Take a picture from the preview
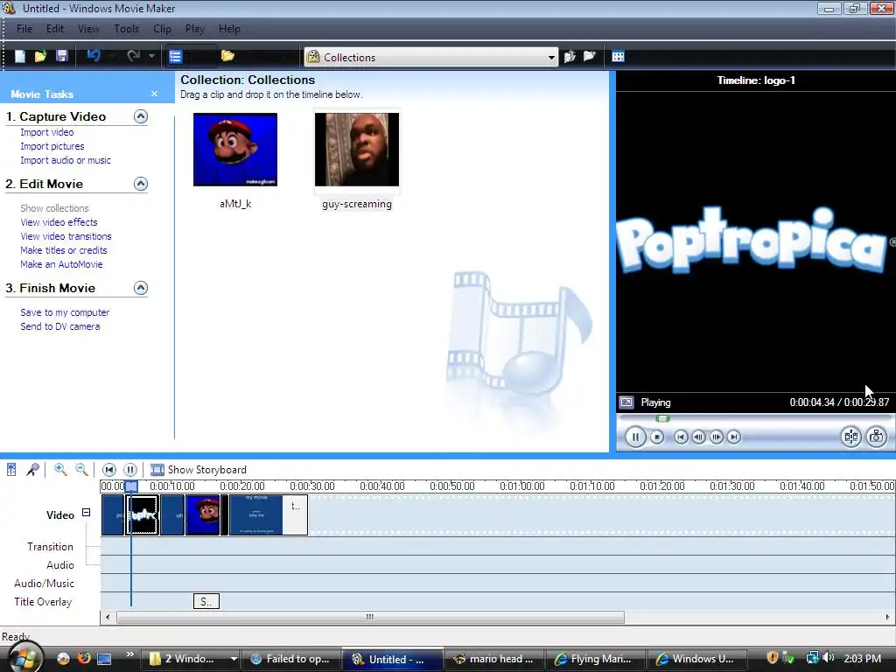This screenshot has width=896, height=672. (876, 437)
